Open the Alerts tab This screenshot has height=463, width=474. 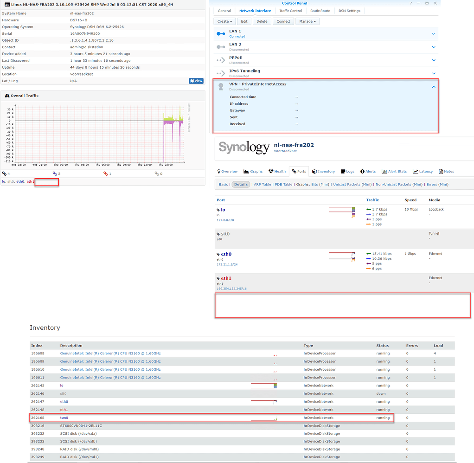[368, 172]
